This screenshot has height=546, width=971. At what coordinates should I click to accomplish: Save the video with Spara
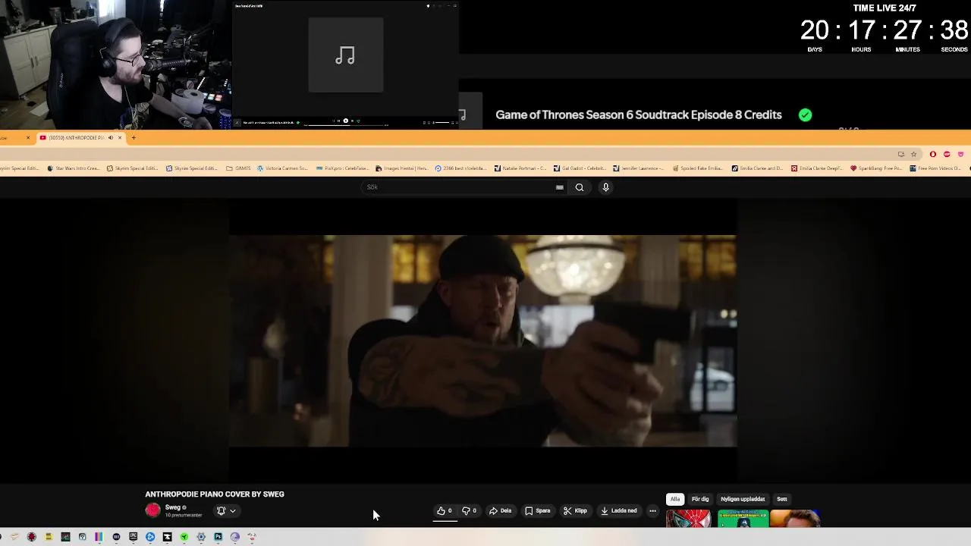[538, 511]
